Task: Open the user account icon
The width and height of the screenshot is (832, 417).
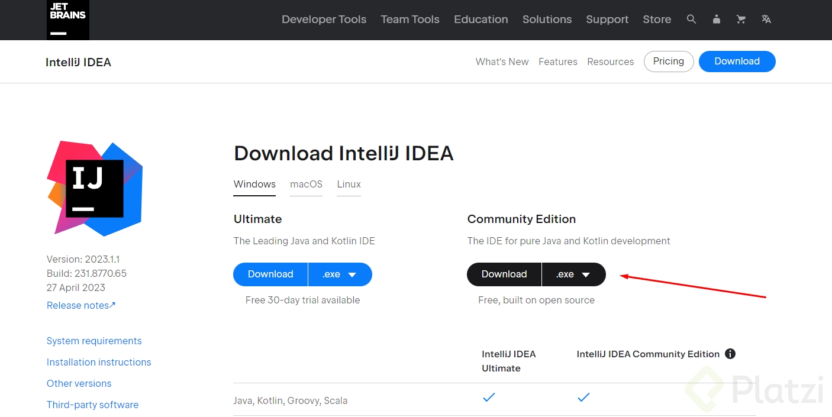Action: (717, 20)
